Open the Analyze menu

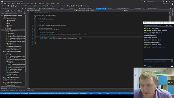click(x=48, y=4)
